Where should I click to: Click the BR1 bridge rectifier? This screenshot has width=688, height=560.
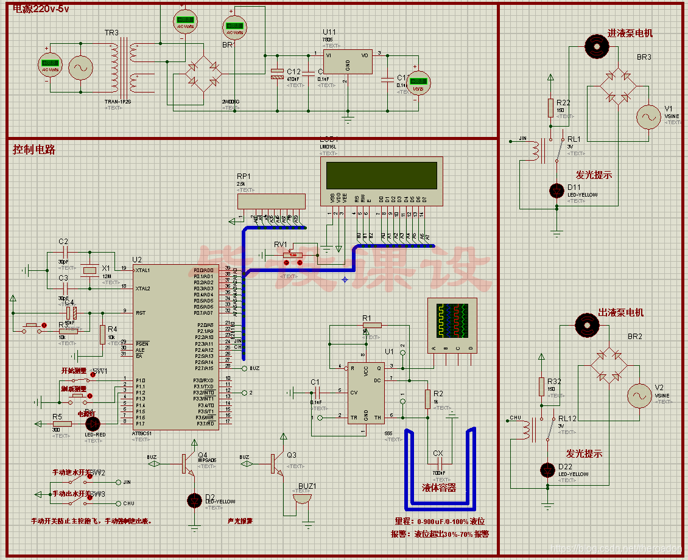[203, 74]
